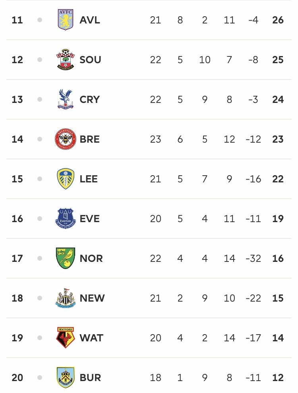Click the WAT goal difference -17

253,338
